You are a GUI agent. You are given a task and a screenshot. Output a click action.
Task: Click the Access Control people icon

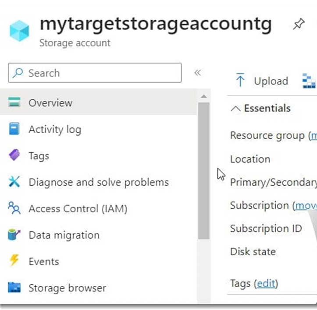(x=14, y=208)
